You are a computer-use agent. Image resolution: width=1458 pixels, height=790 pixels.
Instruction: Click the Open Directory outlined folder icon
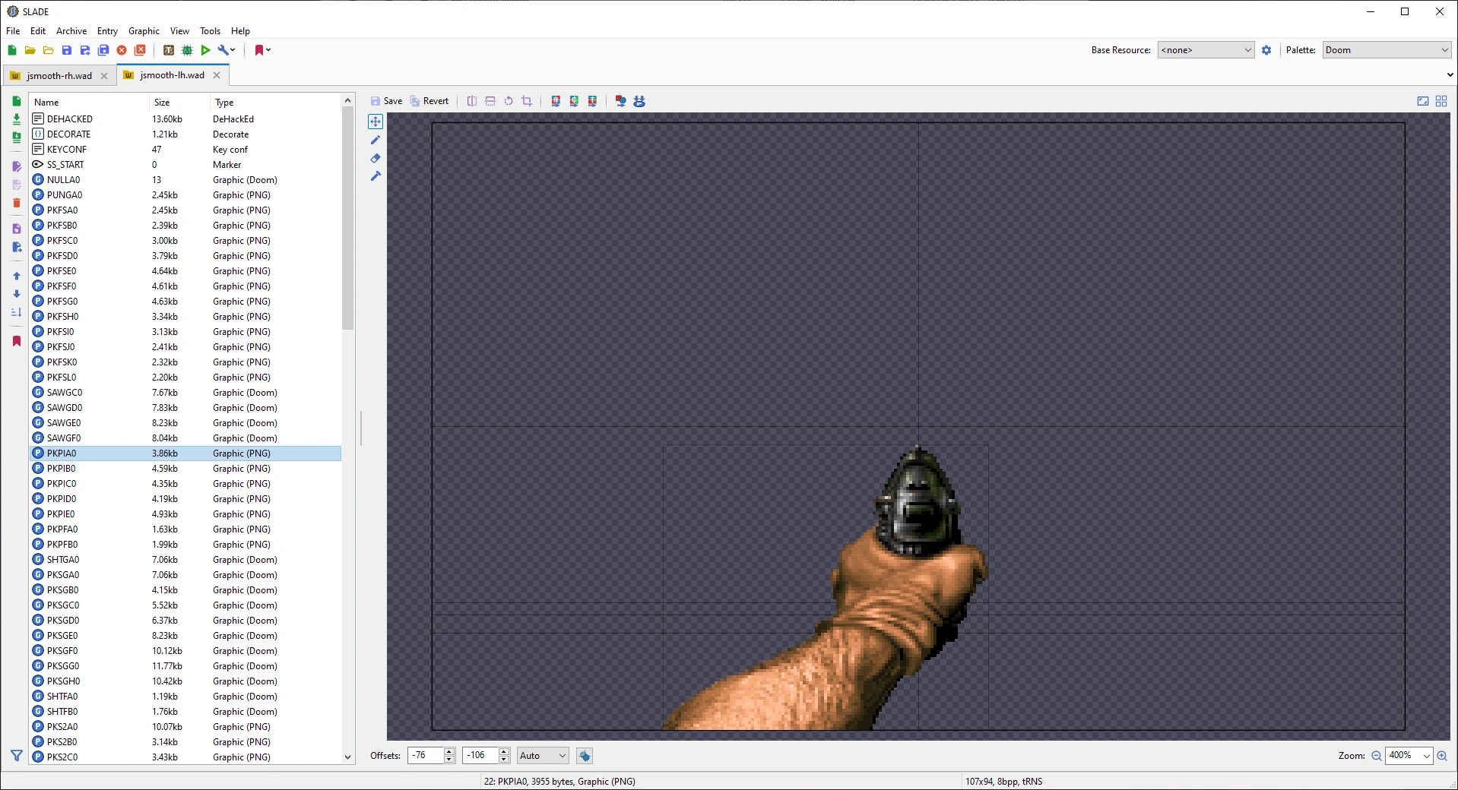[x=49, y=50]
